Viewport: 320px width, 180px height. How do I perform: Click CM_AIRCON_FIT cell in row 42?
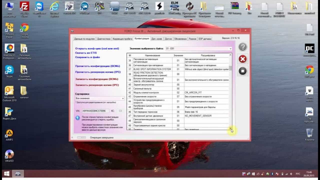click(x=206, y=92)
